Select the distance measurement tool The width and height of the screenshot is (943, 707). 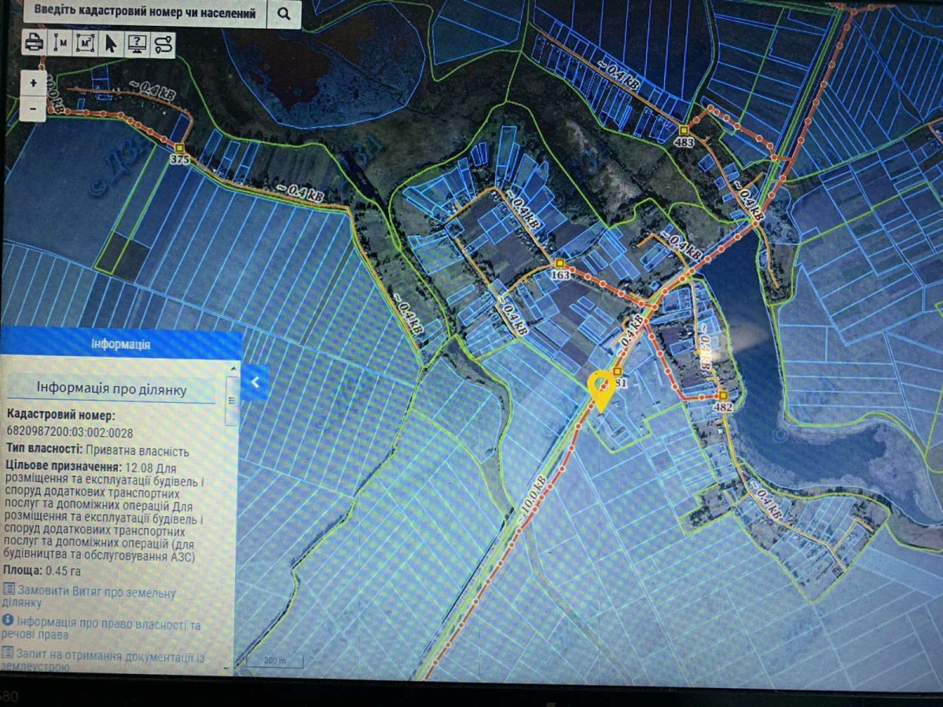pyautogui.click(x=60, y=43)
